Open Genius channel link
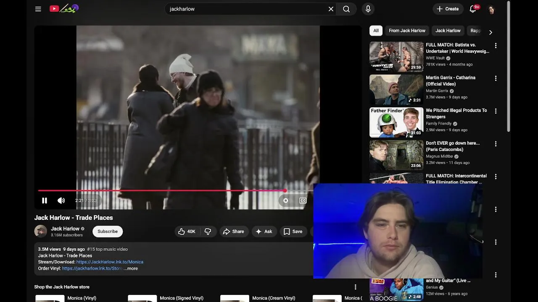Image resolution: width=538 pixels, height=302 pixels. click(x=432, y=287)
